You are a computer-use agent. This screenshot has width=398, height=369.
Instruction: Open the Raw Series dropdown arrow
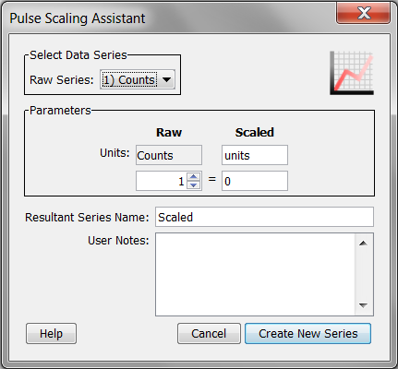(166, 79)
